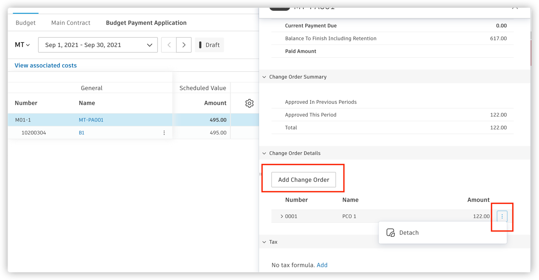Open column settings gear icon
This screenshot has width=539, height=280.
(x=249, y=103)
